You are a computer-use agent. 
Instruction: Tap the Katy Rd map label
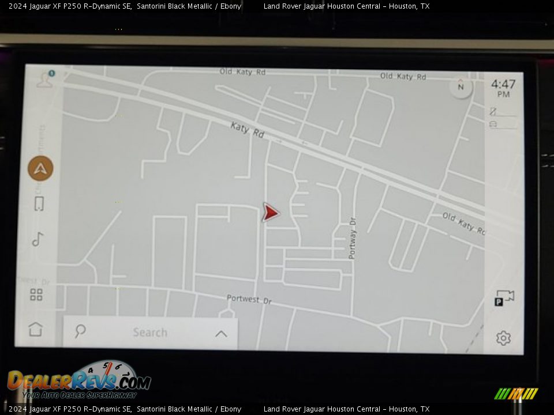point(248,130)
